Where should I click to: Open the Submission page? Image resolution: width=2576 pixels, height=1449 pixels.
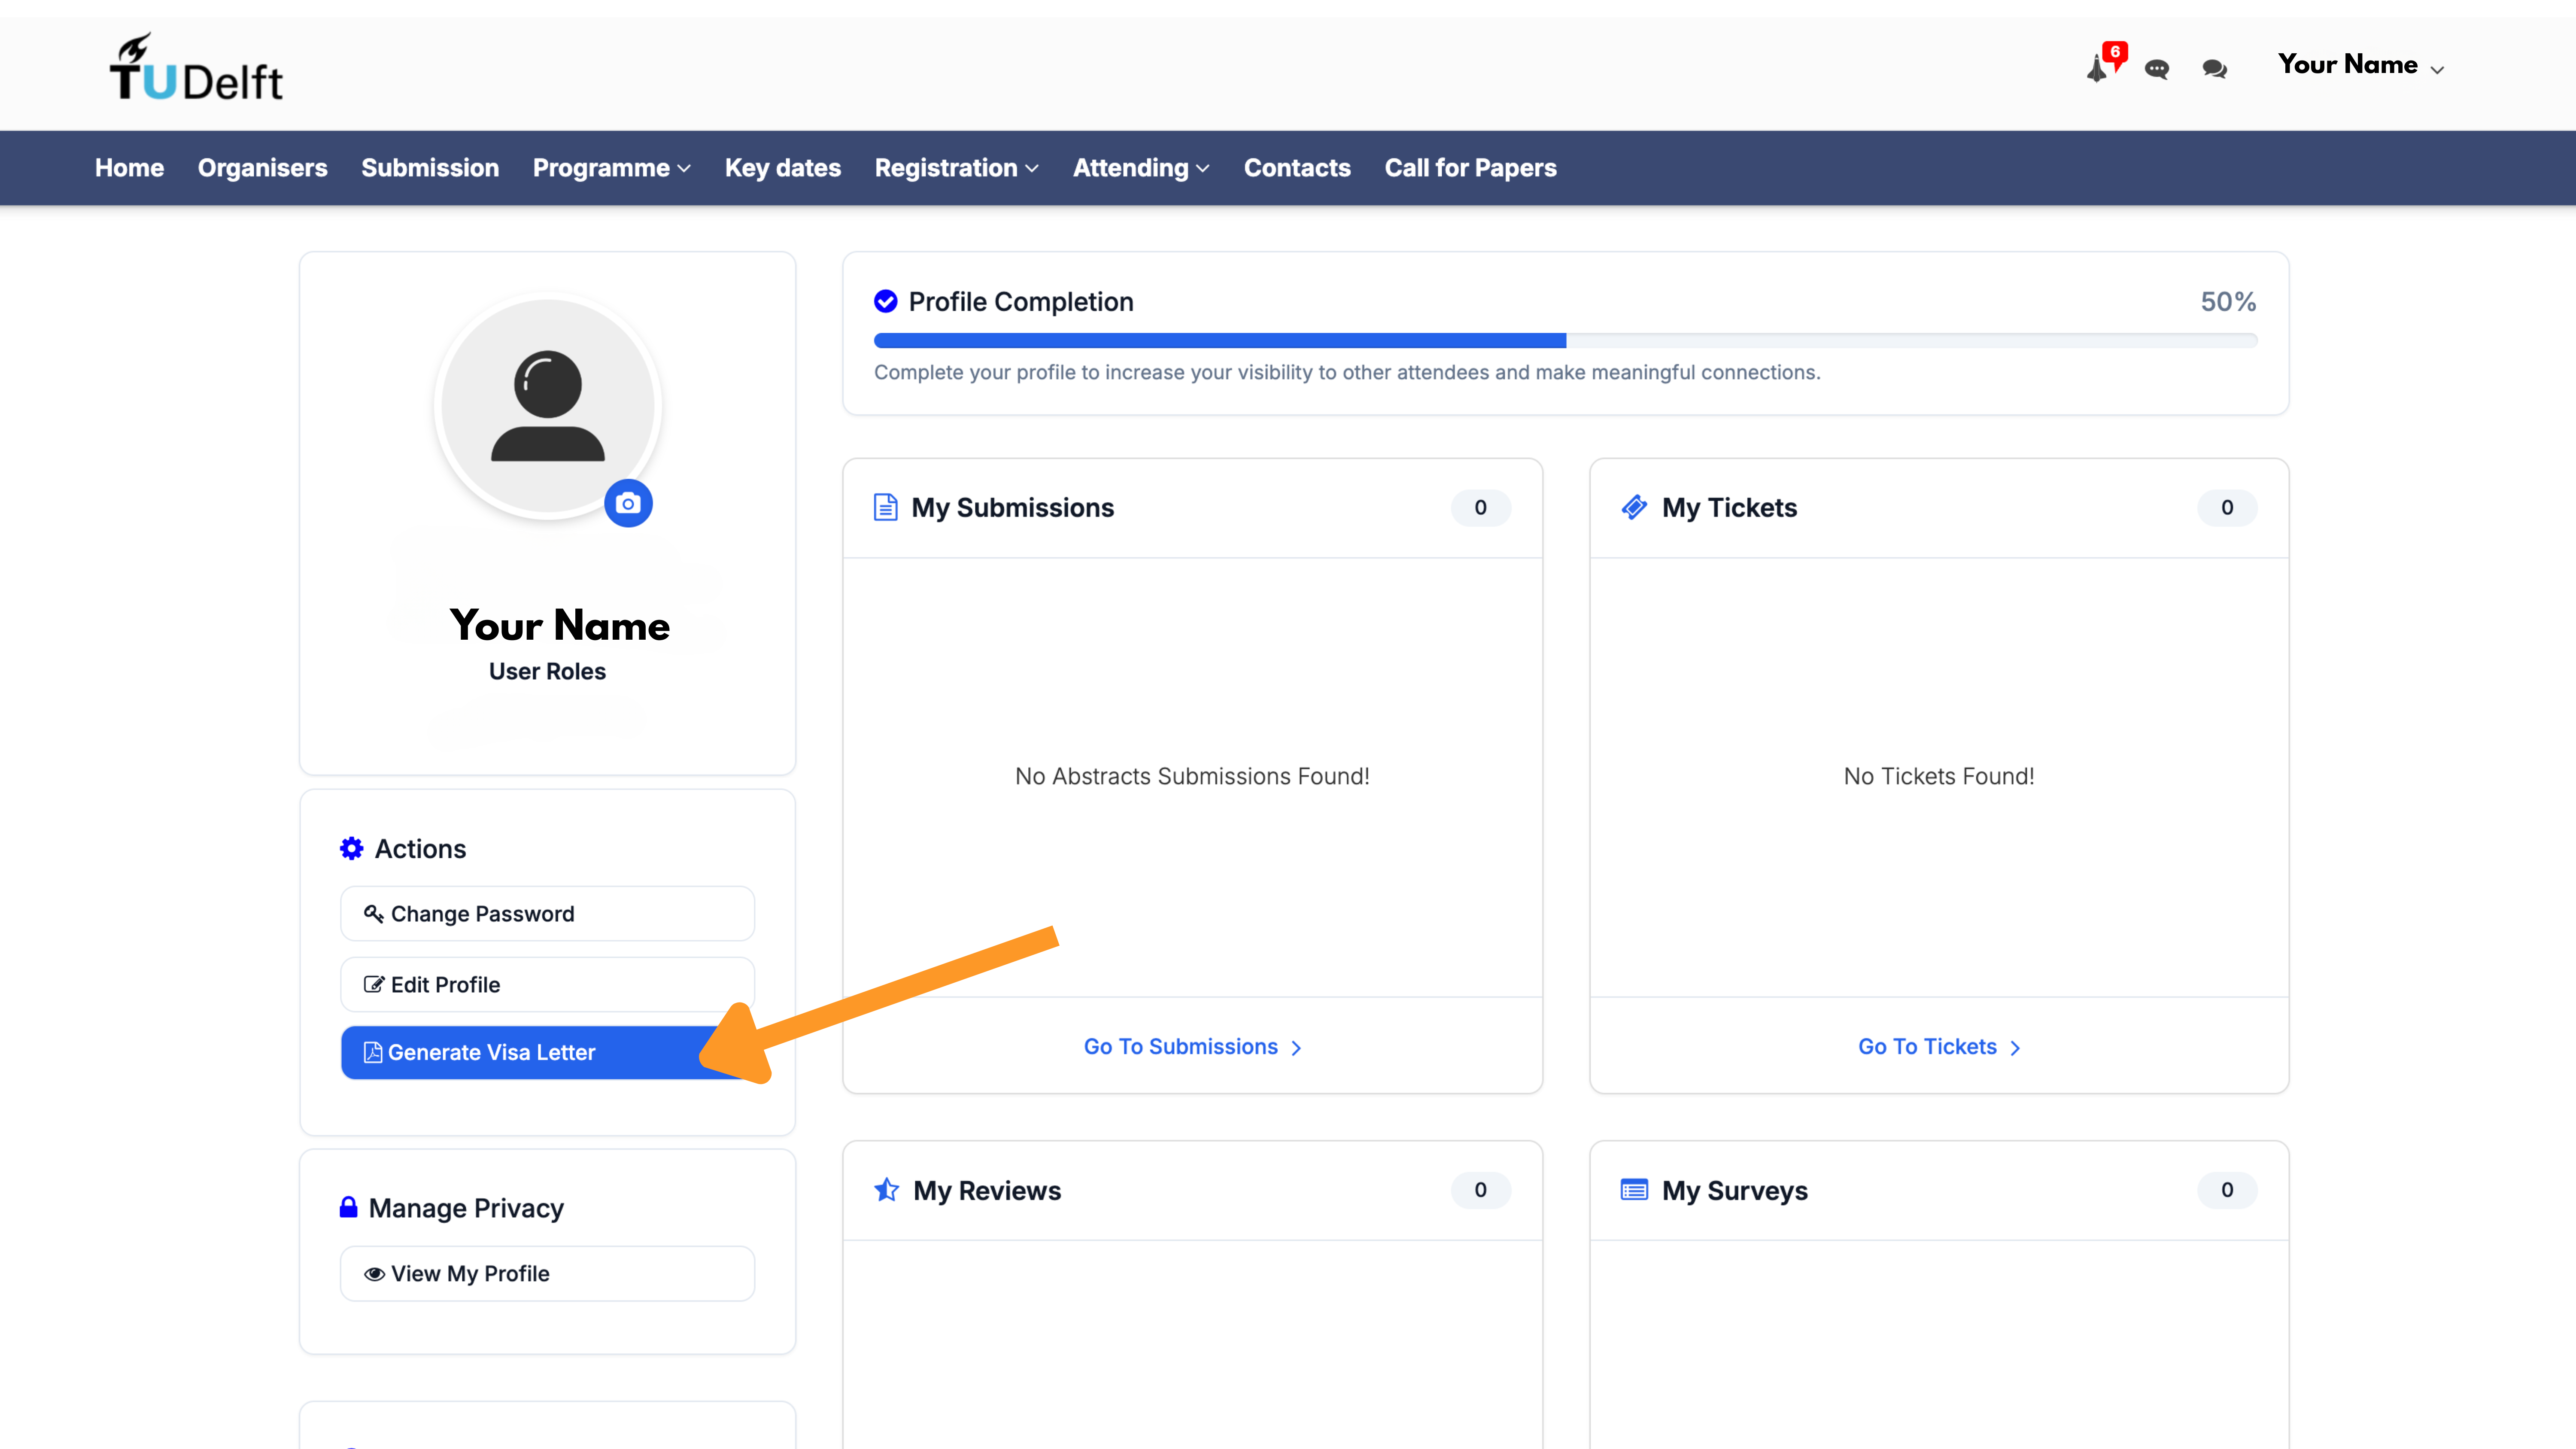pos(430,168)
